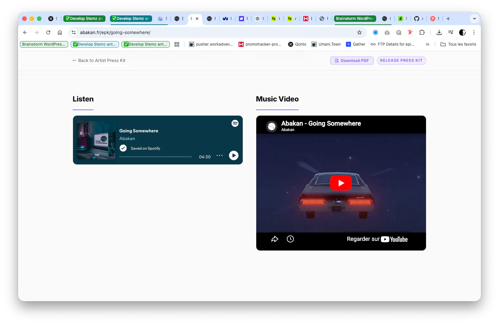The width and height of the screenshot is (499, 325).
Task: Open Spotify player more options dots
Action: (x=220, y=155)
